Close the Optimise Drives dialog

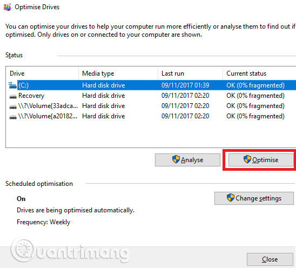tap(270, 259)
